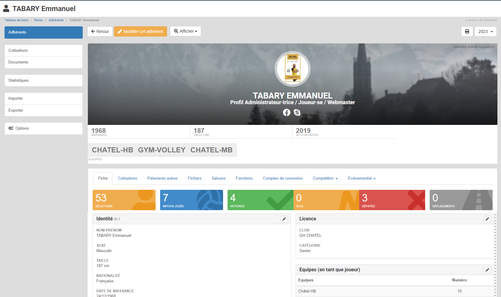Open Options with the gears icon

coord(43,128)
